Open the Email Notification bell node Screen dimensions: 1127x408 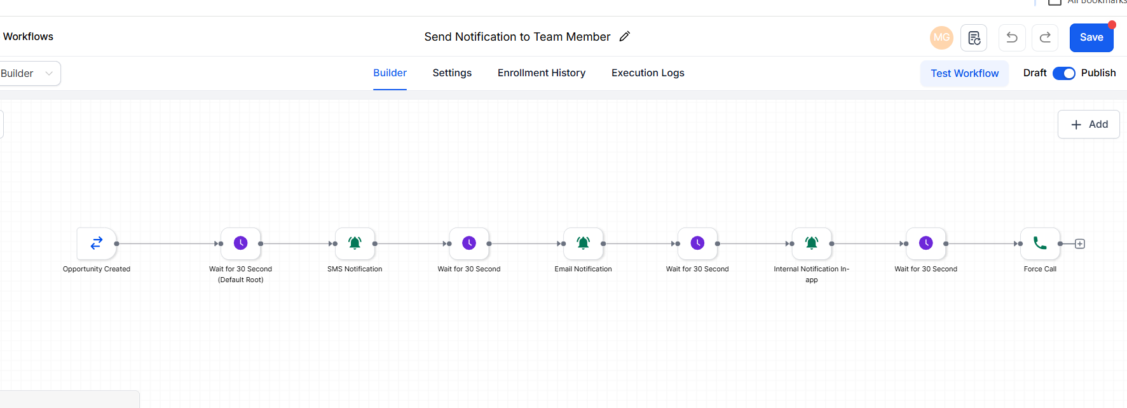click(x=583, y=243)
